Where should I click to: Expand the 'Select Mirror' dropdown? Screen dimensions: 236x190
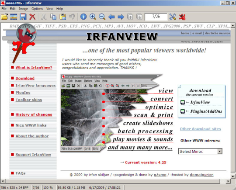(x=220, y=151)
